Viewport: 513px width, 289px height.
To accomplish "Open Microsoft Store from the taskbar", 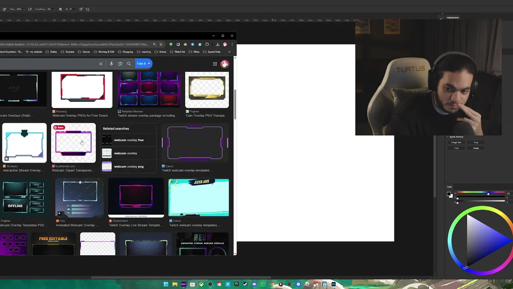I will (192, 284).
